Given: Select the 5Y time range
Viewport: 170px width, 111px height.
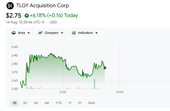Looking at the screenshot, I should 80,103.
